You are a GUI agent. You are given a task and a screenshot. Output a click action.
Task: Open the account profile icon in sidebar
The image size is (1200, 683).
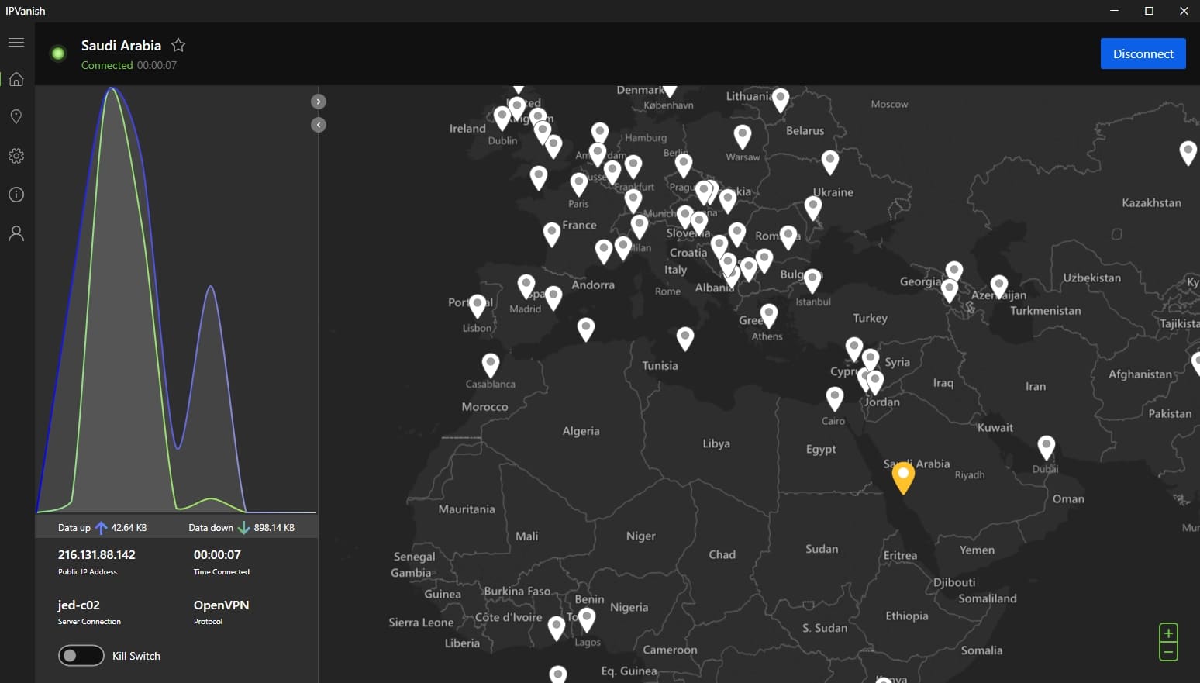[16, 233]
